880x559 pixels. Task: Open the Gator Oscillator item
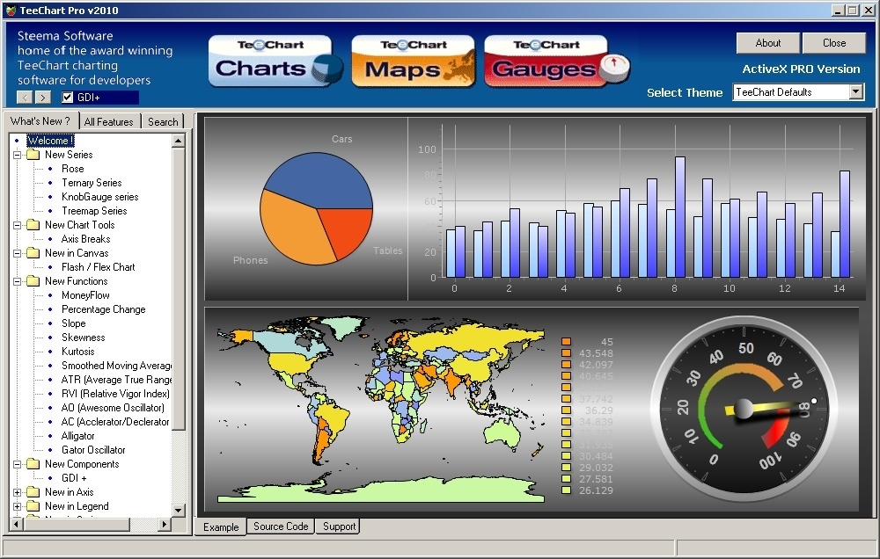[x=93, y=450]
